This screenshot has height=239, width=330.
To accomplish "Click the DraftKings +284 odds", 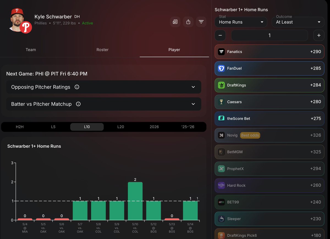I will coord(316,85).
